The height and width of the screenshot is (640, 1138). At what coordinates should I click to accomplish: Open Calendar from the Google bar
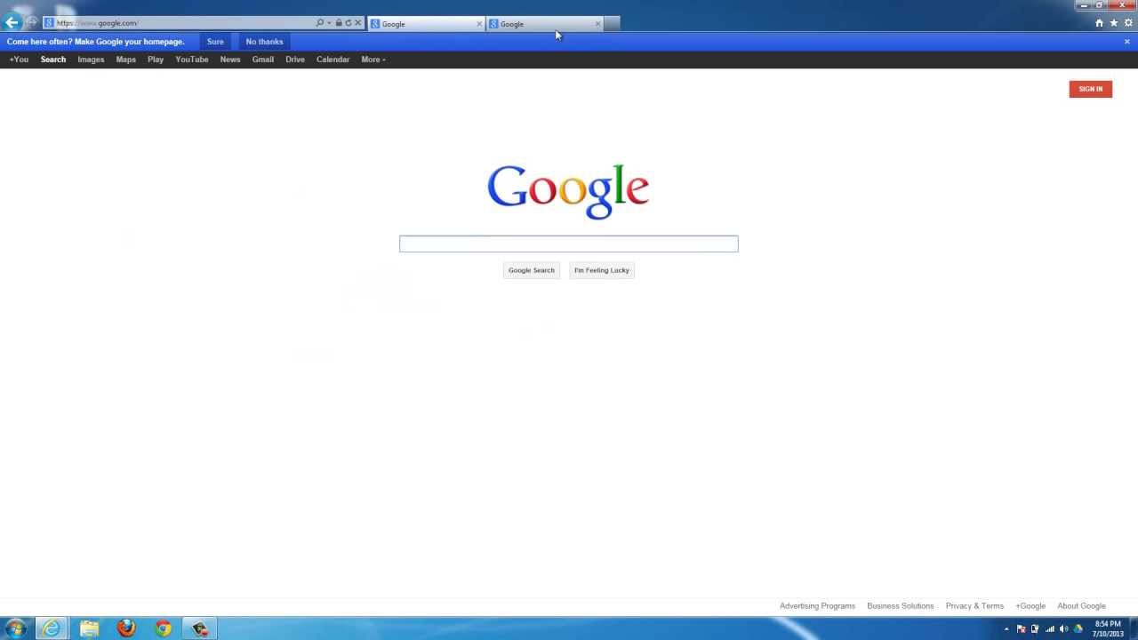(333, 60)
